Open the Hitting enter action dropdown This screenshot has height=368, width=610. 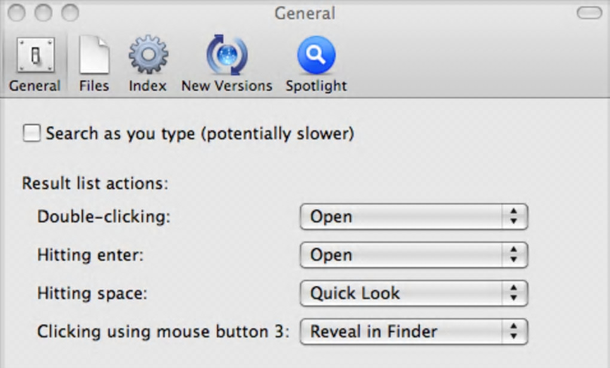point(413,255)
